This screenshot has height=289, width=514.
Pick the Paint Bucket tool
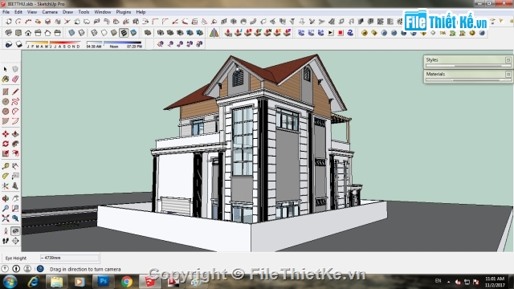point(6,79)
